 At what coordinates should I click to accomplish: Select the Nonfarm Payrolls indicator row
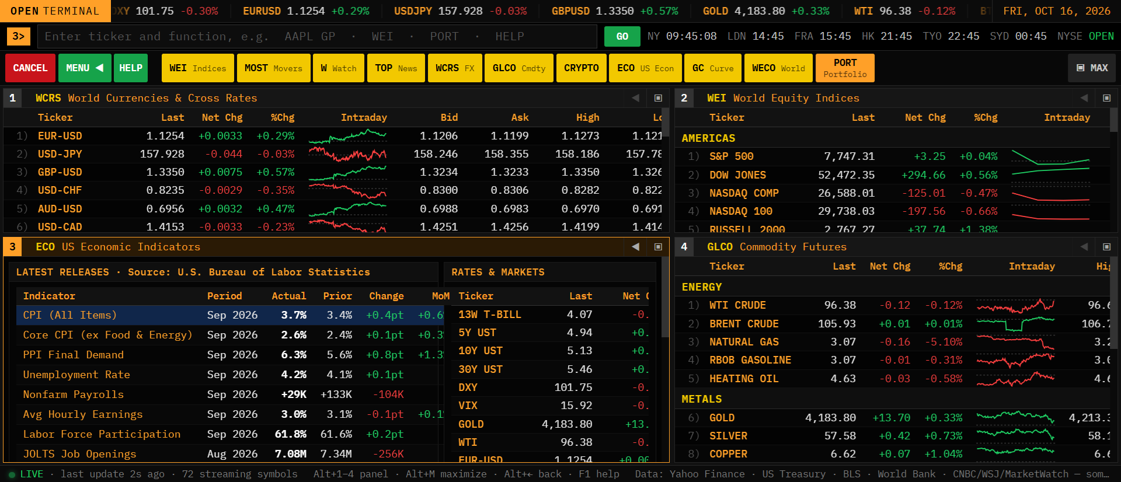[x=230, y=394]
